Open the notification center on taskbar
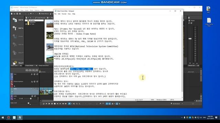Screen dimensions: 220x123 point(216,118)
